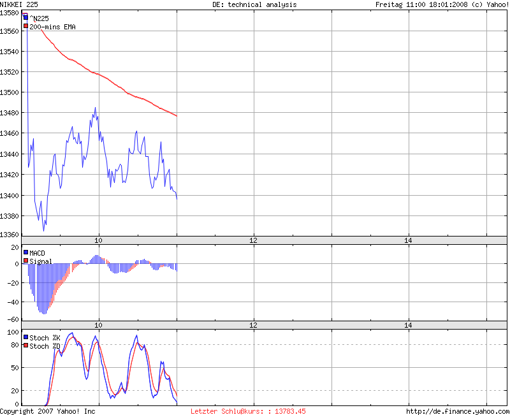Click the MACD axis value -20
Screen dimensions: 510x415
coord(13,283)
